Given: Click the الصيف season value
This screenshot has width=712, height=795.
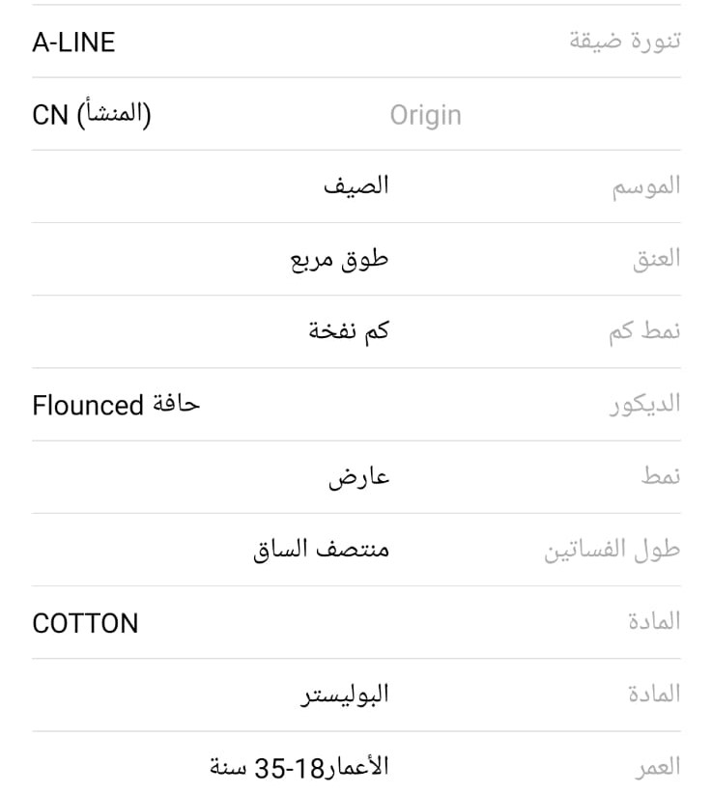Looking at the screenshot, I should (x=356, y=186).
